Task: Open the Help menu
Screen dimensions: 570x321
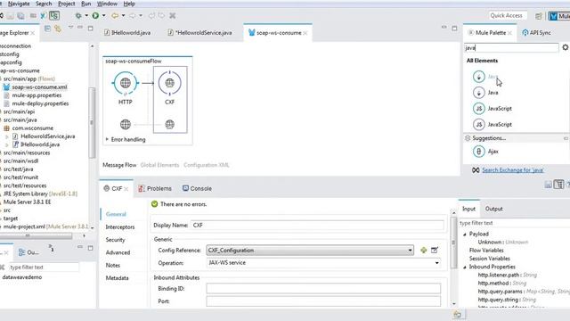Action: point(129,4)
